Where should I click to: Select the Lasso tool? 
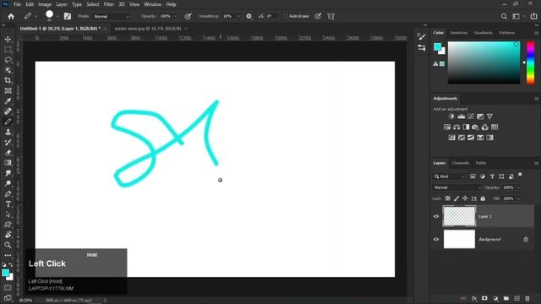[x=8, y=60]
